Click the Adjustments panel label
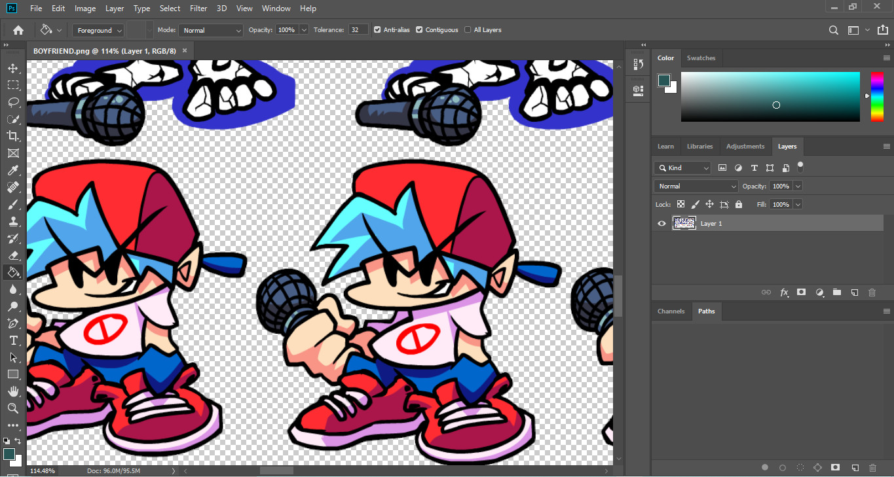Screen dimensions: 894x477 [745, 146]
